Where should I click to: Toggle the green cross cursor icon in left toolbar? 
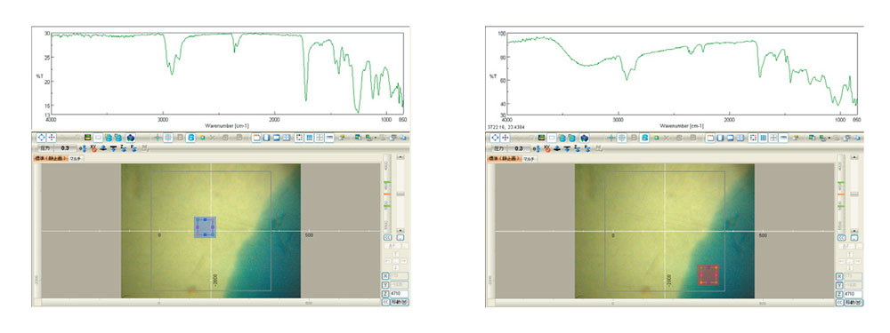[157, 138]
